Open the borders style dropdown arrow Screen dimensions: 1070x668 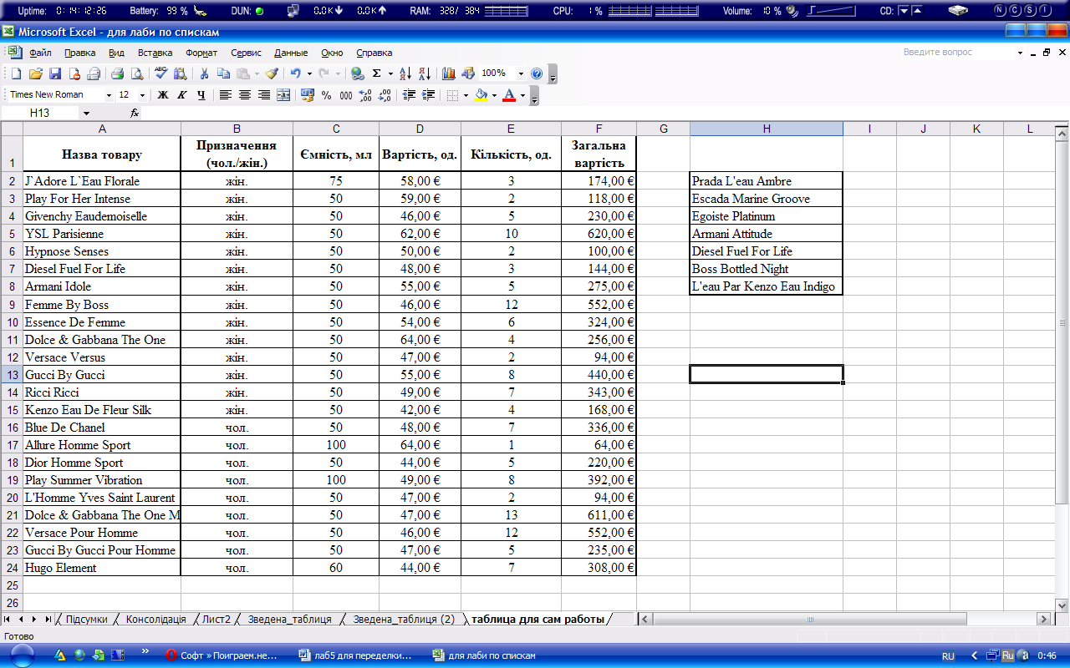(466, 95)
